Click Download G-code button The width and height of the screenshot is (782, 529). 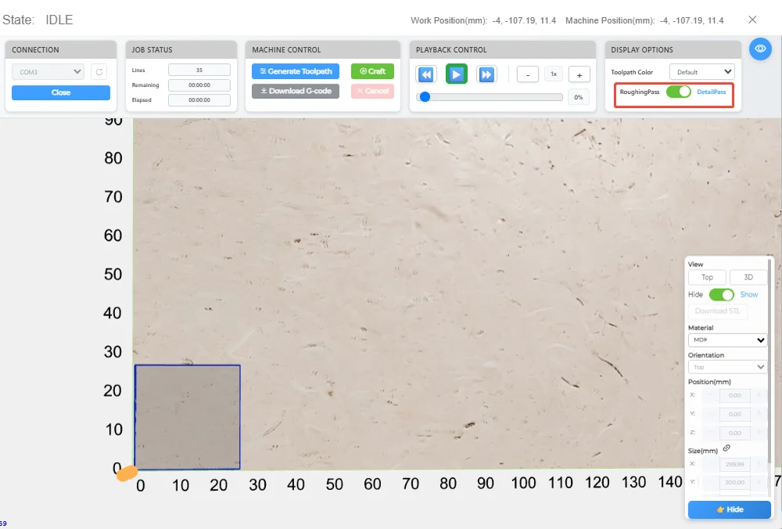(x=296, y=91)
